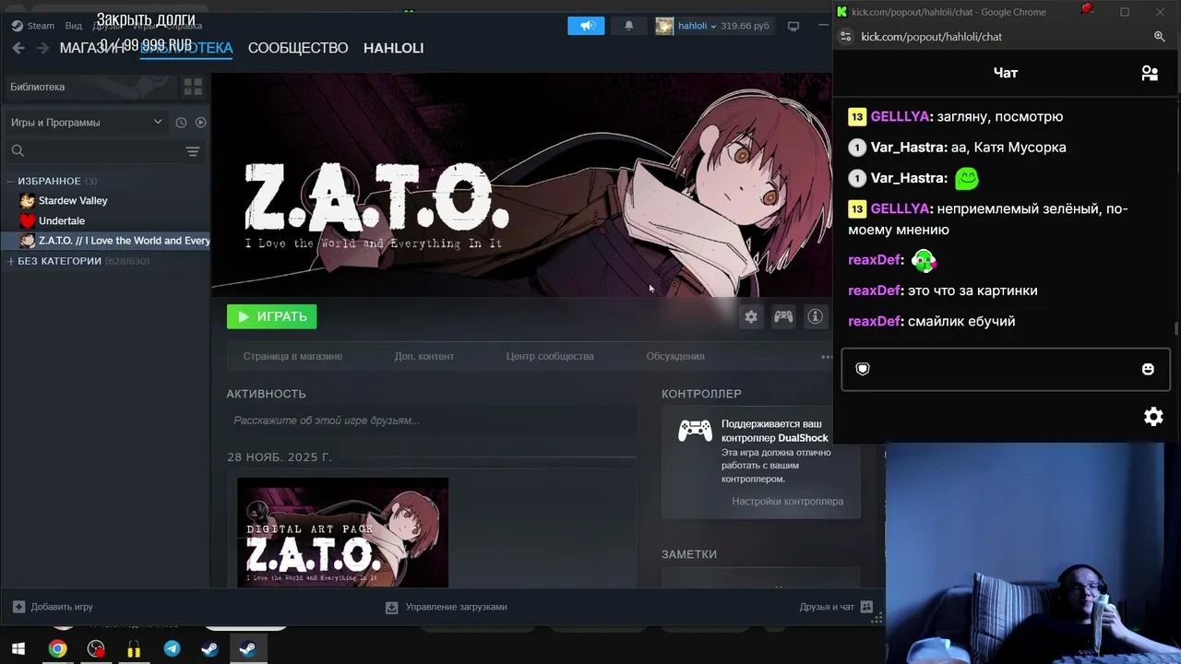Open advanced library filter options
This screenshot has height=664, width=1181.
click(193, 151)
